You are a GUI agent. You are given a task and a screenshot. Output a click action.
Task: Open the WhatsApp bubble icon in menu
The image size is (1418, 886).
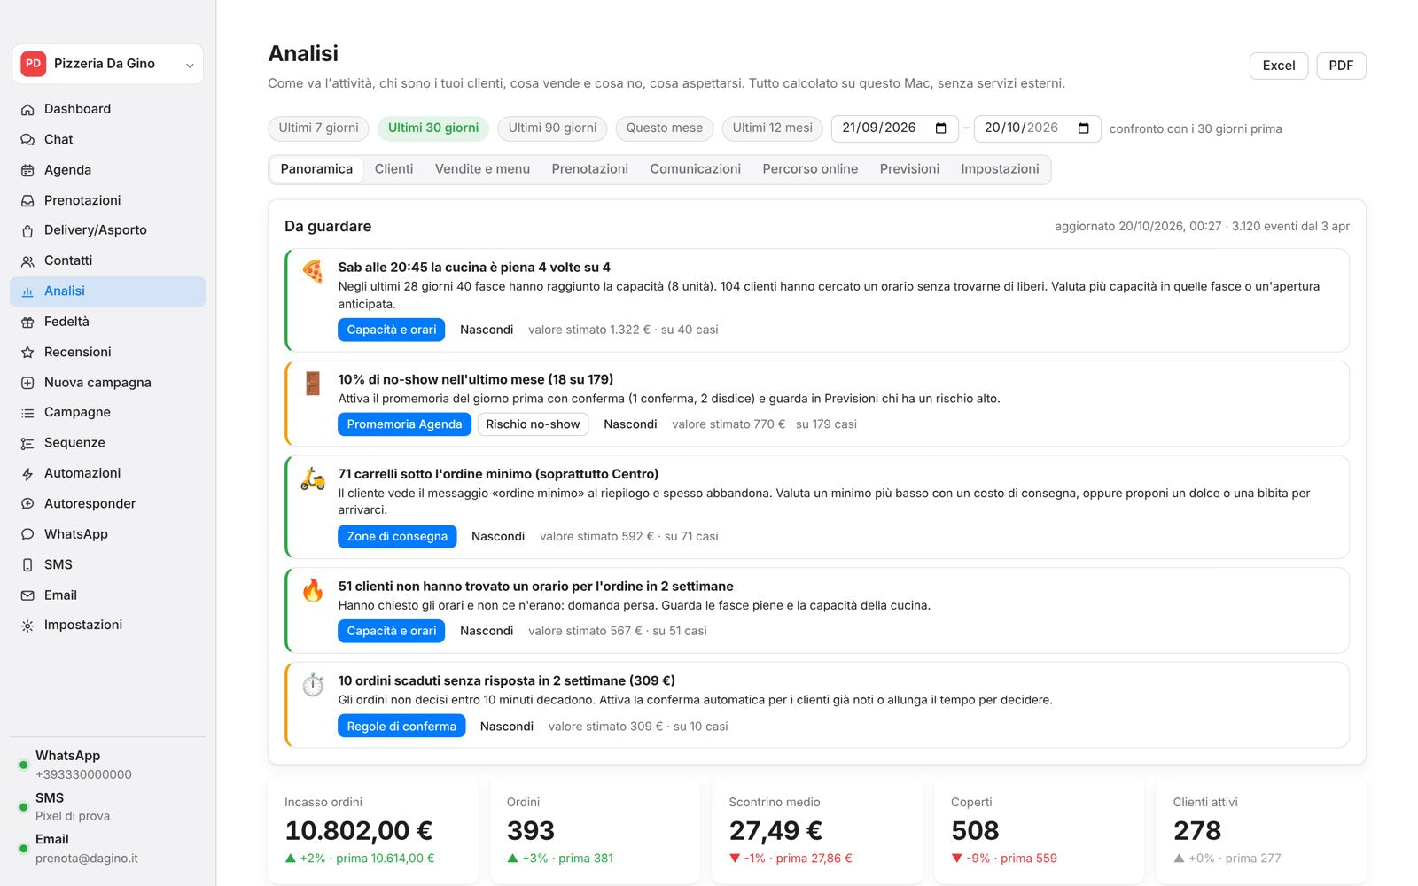pos(27,534)
